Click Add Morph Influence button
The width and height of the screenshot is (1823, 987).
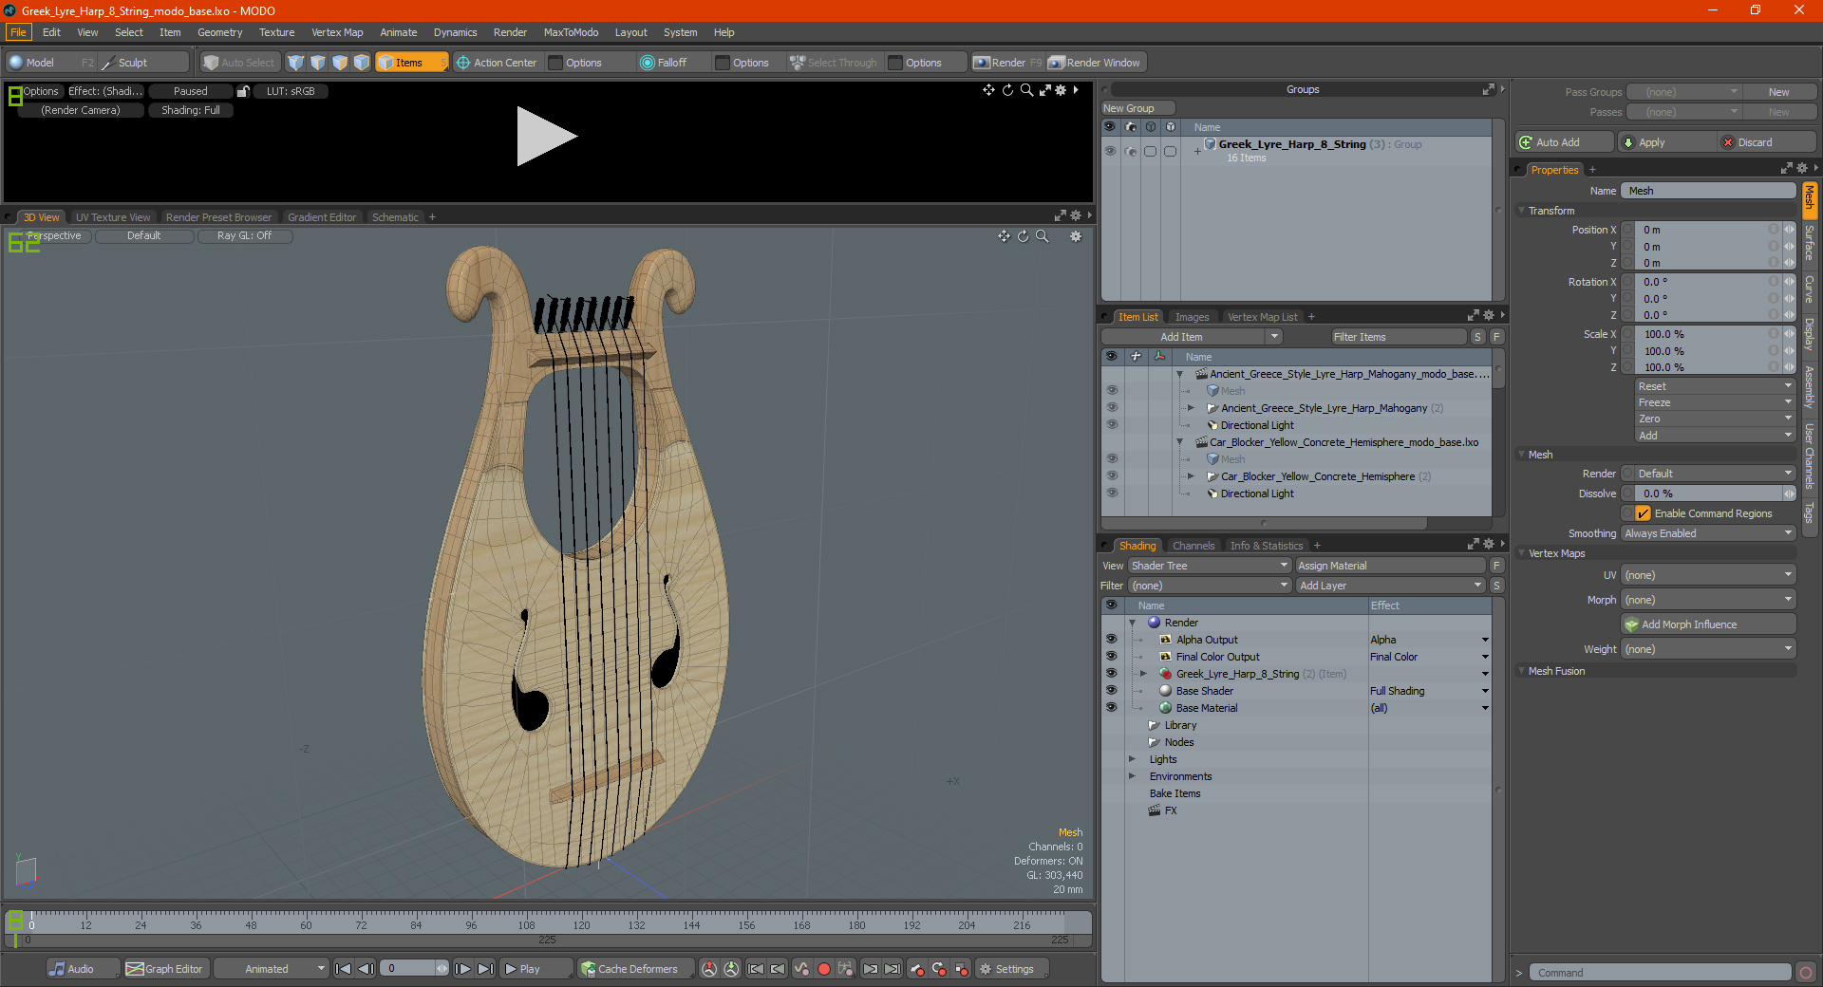click(x=1708, y=624)
